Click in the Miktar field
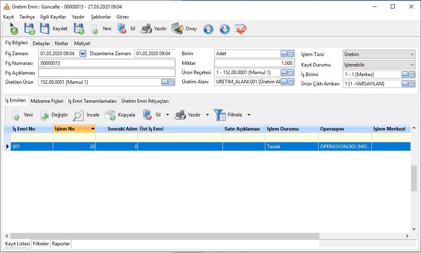The width and height of the screenshot is (421, 253). point(254,63)
